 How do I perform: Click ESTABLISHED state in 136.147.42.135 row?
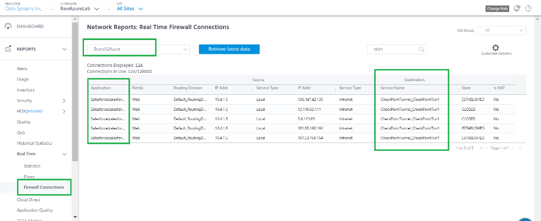coord(473,99)
